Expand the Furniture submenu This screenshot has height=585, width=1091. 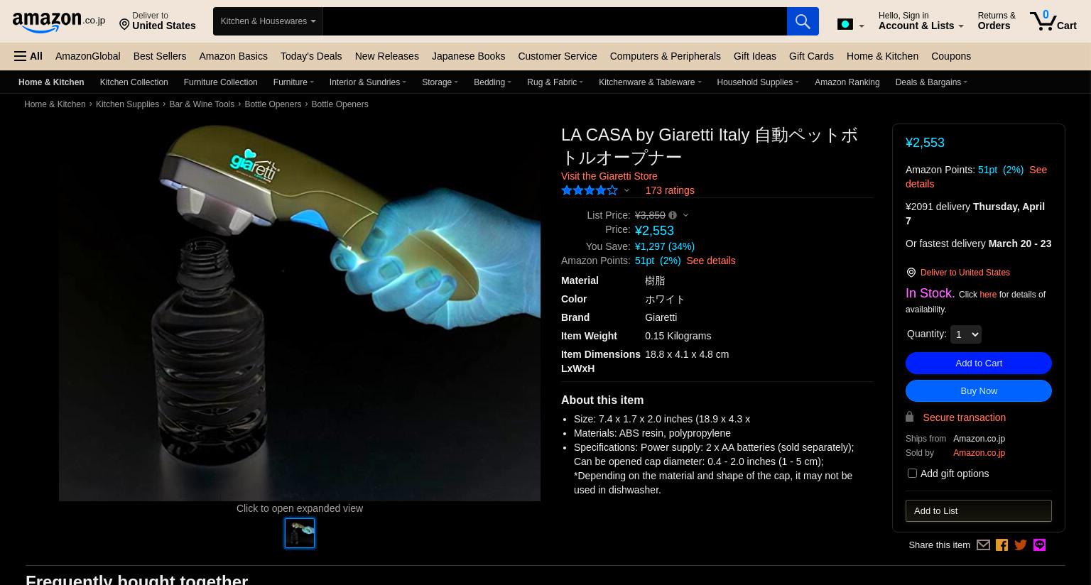pyautogui.click(x=293, y=82)
